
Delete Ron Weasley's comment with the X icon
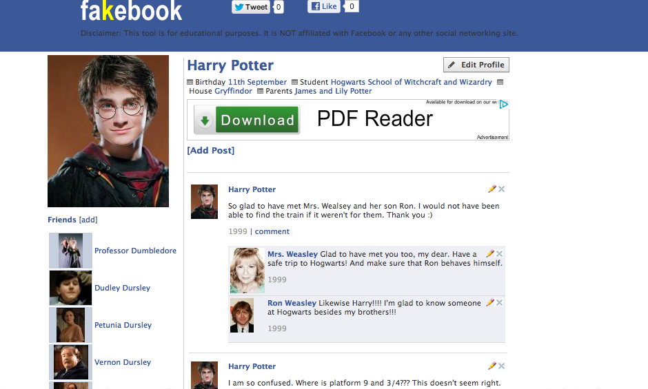coord(499,303)
